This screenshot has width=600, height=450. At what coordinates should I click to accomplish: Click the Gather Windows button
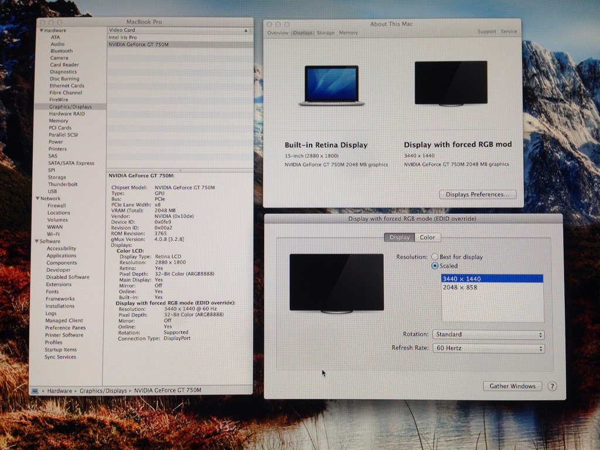[512, 386]
